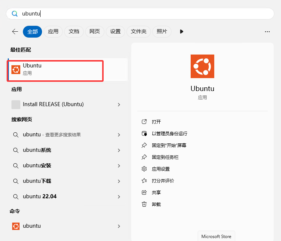Click the large Ubuntu logo in details pane
Screen dimensions: 281x241
[x=202, y=66]
